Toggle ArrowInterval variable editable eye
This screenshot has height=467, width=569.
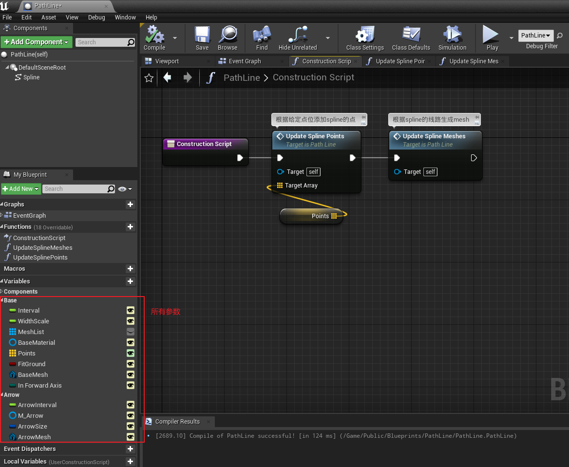[x=130, y=405]
